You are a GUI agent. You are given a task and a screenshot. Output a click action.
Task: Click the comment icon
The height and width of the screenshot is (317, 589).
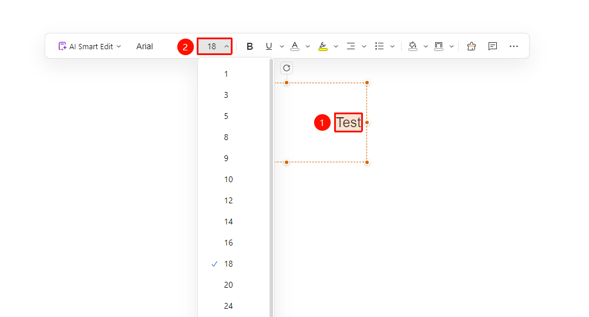coord(493,46)
